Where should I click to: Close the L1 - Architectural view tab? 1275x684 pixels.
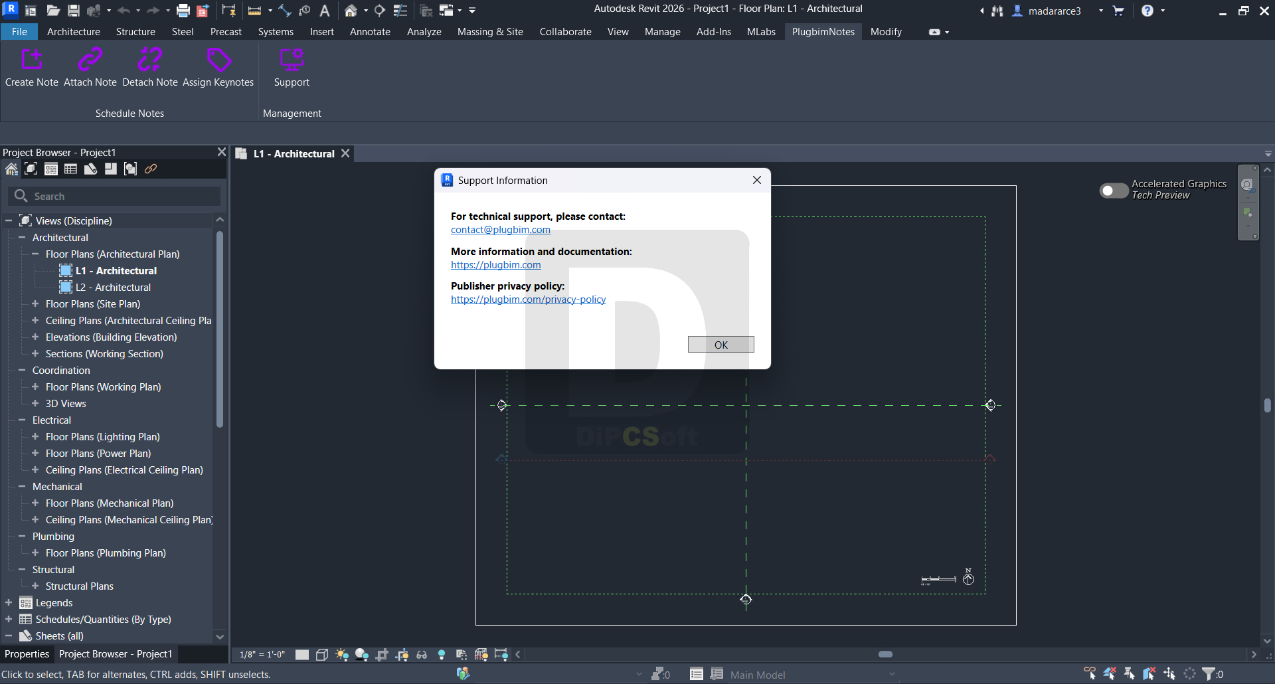345,153
